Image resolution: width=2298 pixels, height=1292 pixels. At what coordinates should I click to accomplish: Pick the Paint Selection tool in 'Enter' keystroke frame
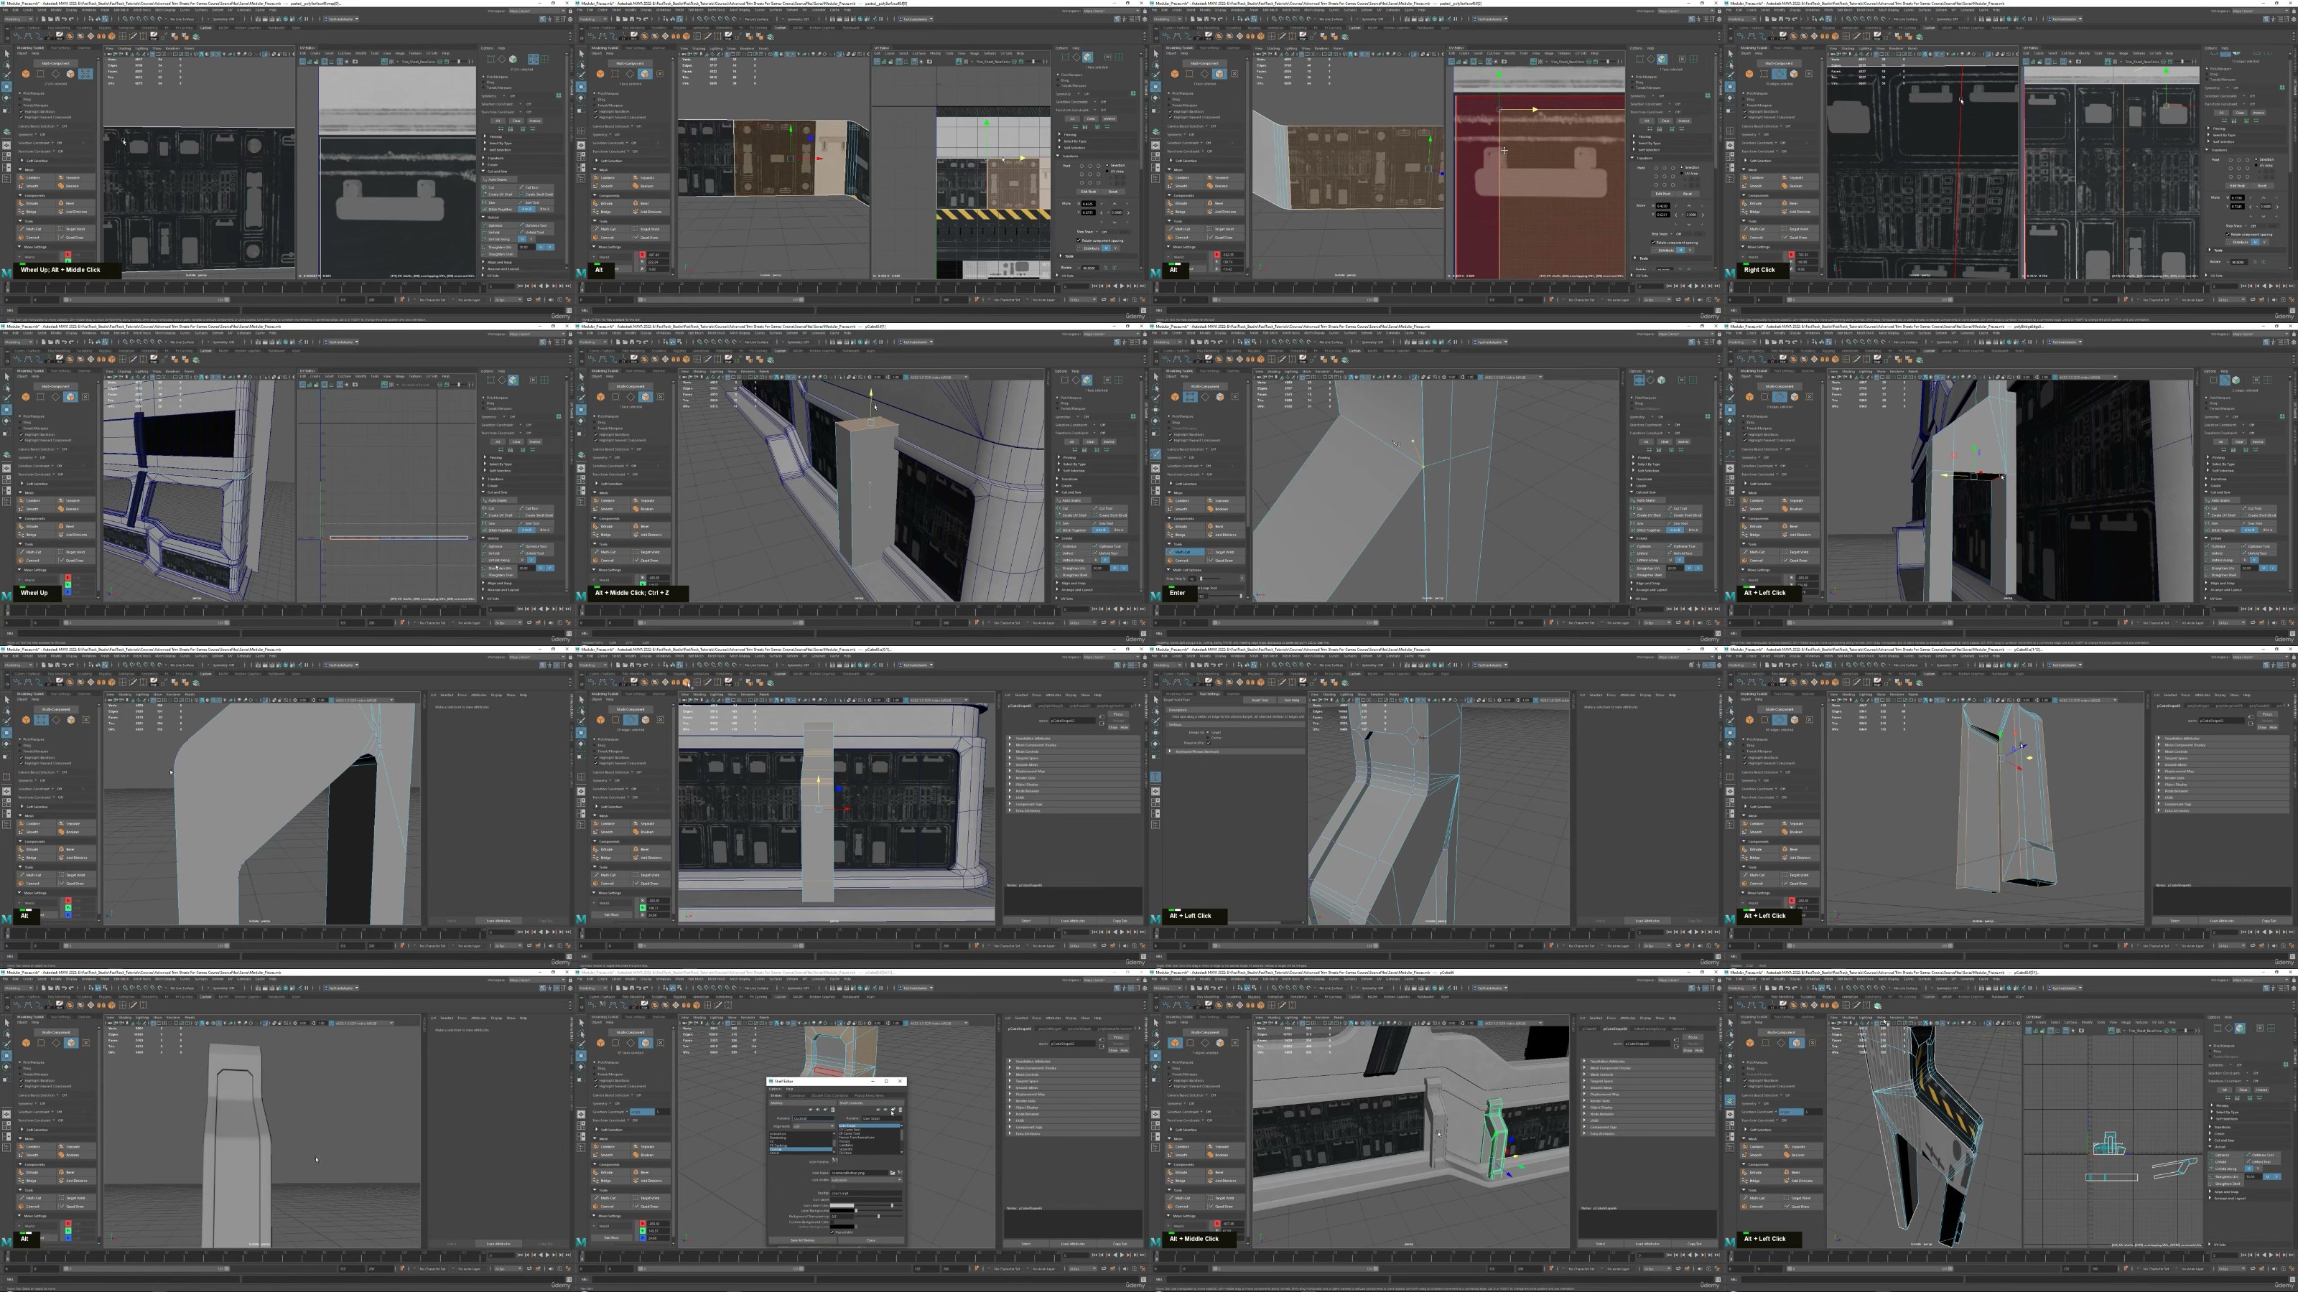[1156, 398]
